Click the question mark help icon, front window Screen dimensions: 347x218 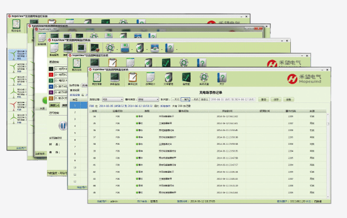pyautogui.click(x=222, y=78)
